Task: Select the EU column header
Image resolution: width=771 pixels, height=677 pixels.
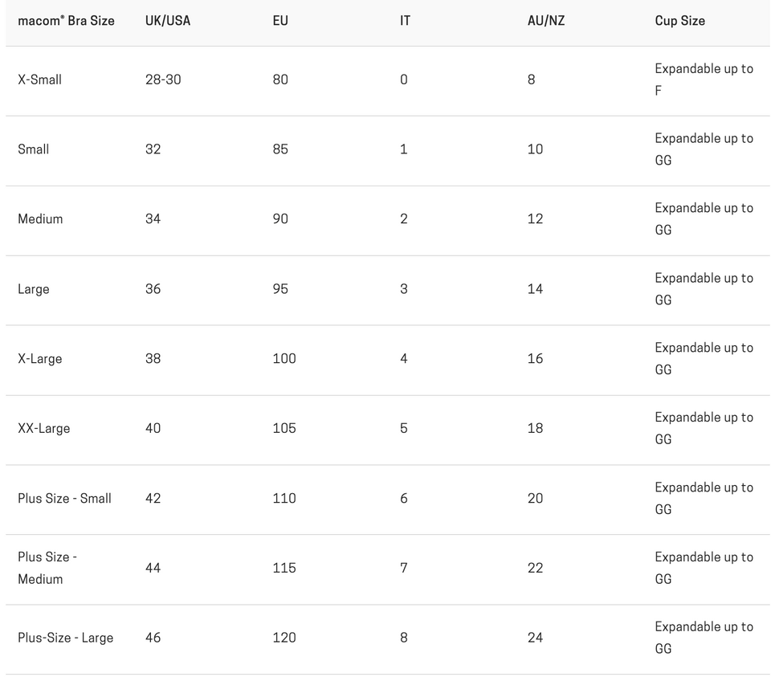Action: pyautogui.click(x=279, y=21)
